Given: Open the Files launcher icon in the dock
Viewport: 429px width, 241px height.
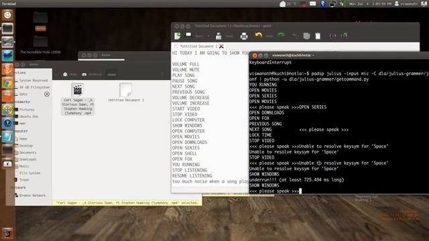Looking at the screenshot, I should pyautogui.click(x=7, y=28).
